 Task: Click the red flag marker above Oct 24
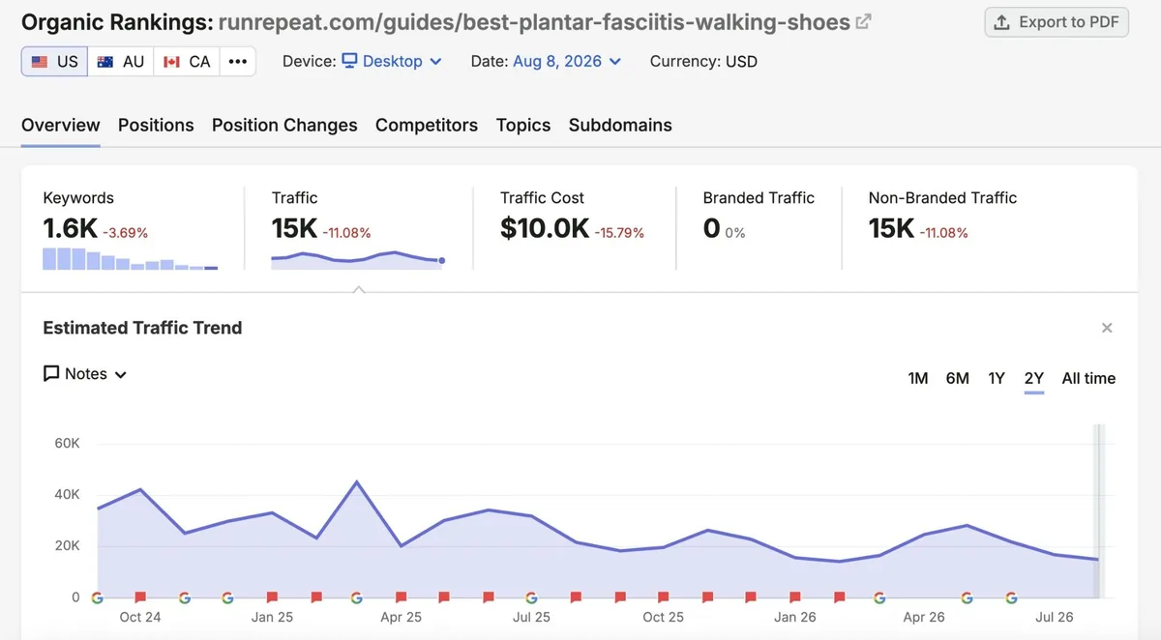[x=140, y=597]
